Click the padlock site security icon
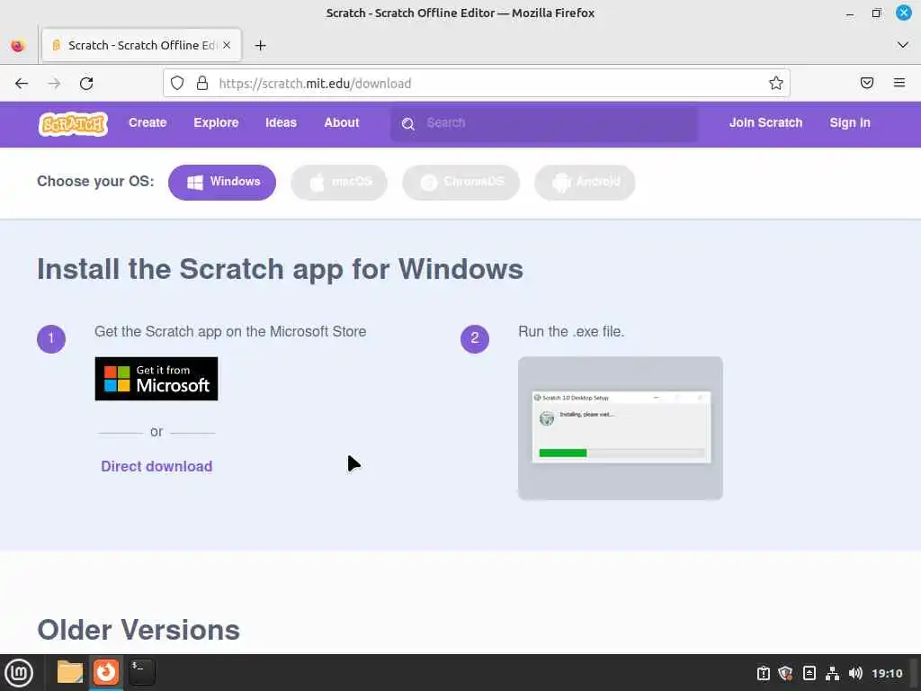Viewport: 921px width, 691px height. [202, 83]
